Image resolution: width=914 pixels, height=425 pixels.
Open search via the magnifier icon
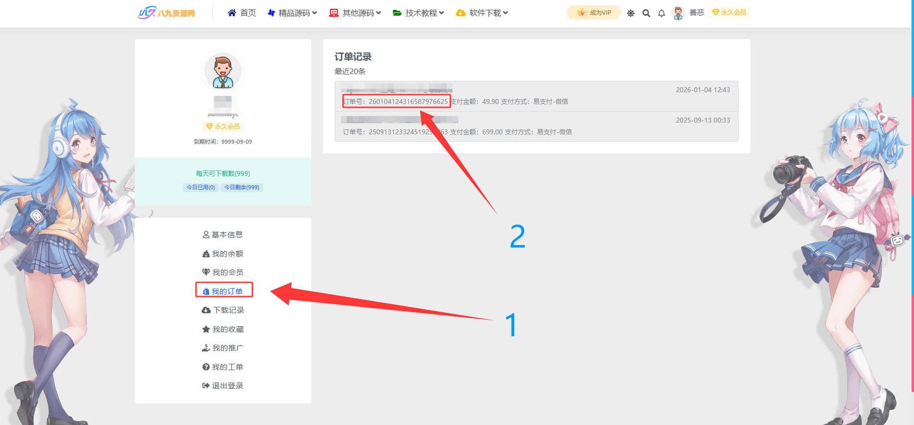(x=646, y=13)
